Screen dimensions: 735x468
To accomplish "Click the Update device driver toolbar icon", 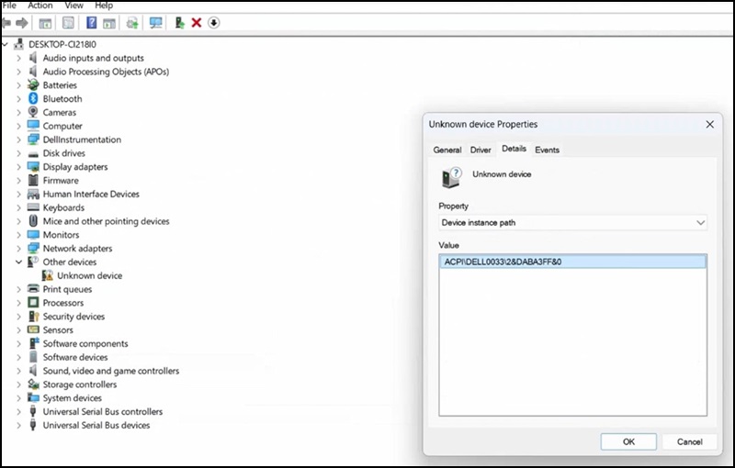I will (x=179, y=23).
